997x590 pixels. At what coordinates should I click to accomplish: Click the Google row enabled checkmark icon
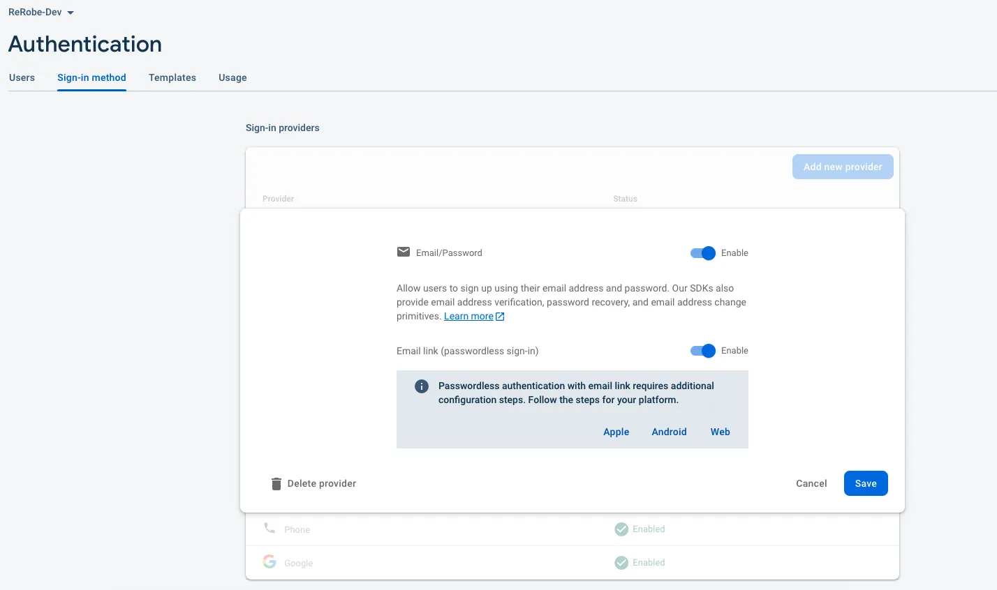621,563
